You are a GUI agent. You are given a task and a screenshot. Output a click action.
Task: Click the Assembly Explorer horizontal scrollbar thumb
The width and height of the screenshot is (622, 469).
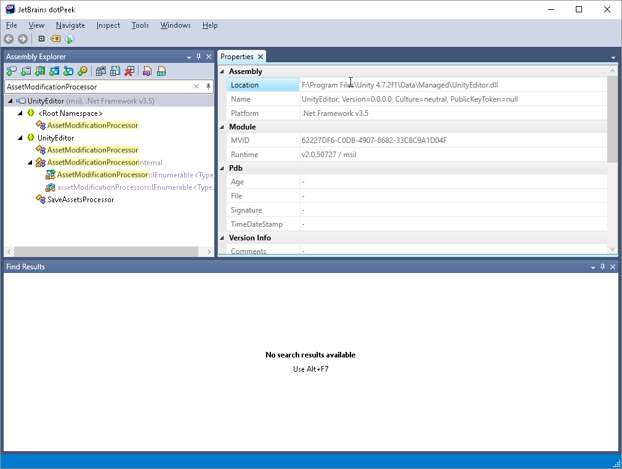click(x=106, y=252)
